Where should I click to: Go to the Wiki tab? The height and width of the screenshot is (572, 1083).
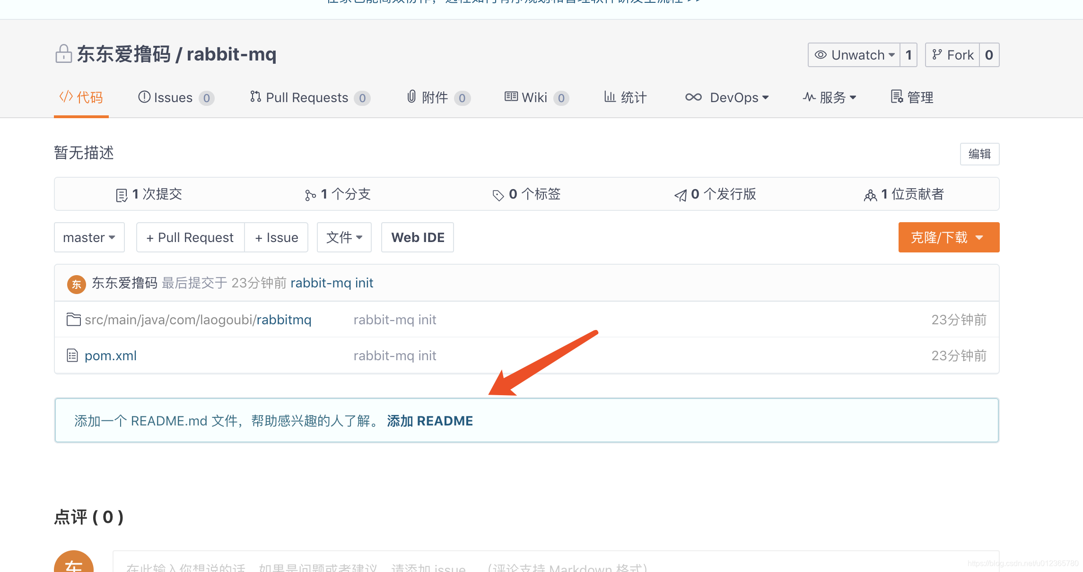pyautogui.click(x=537, y=97)
